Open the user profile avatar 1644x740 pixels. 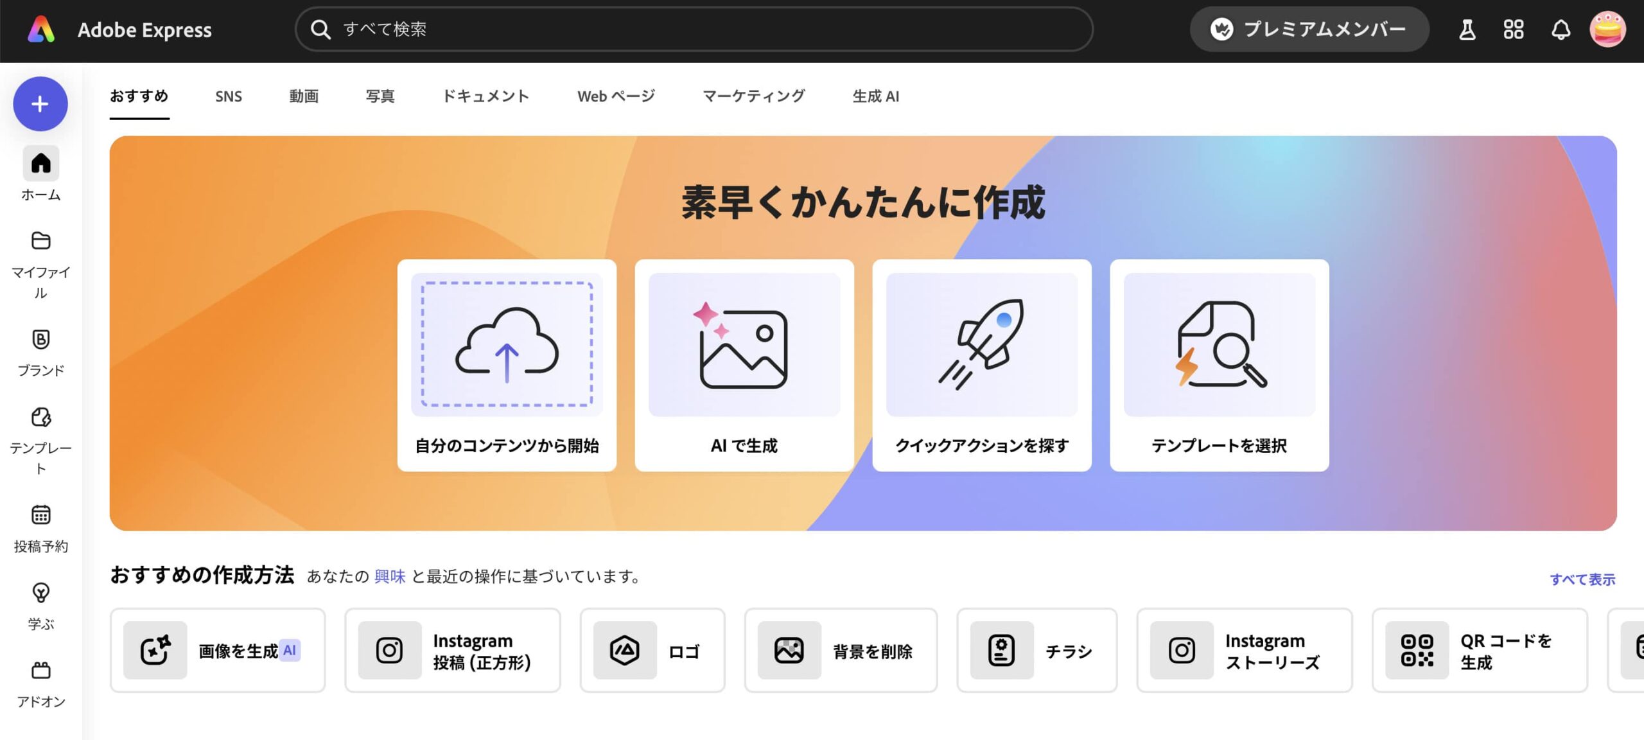pos(1607,30)
